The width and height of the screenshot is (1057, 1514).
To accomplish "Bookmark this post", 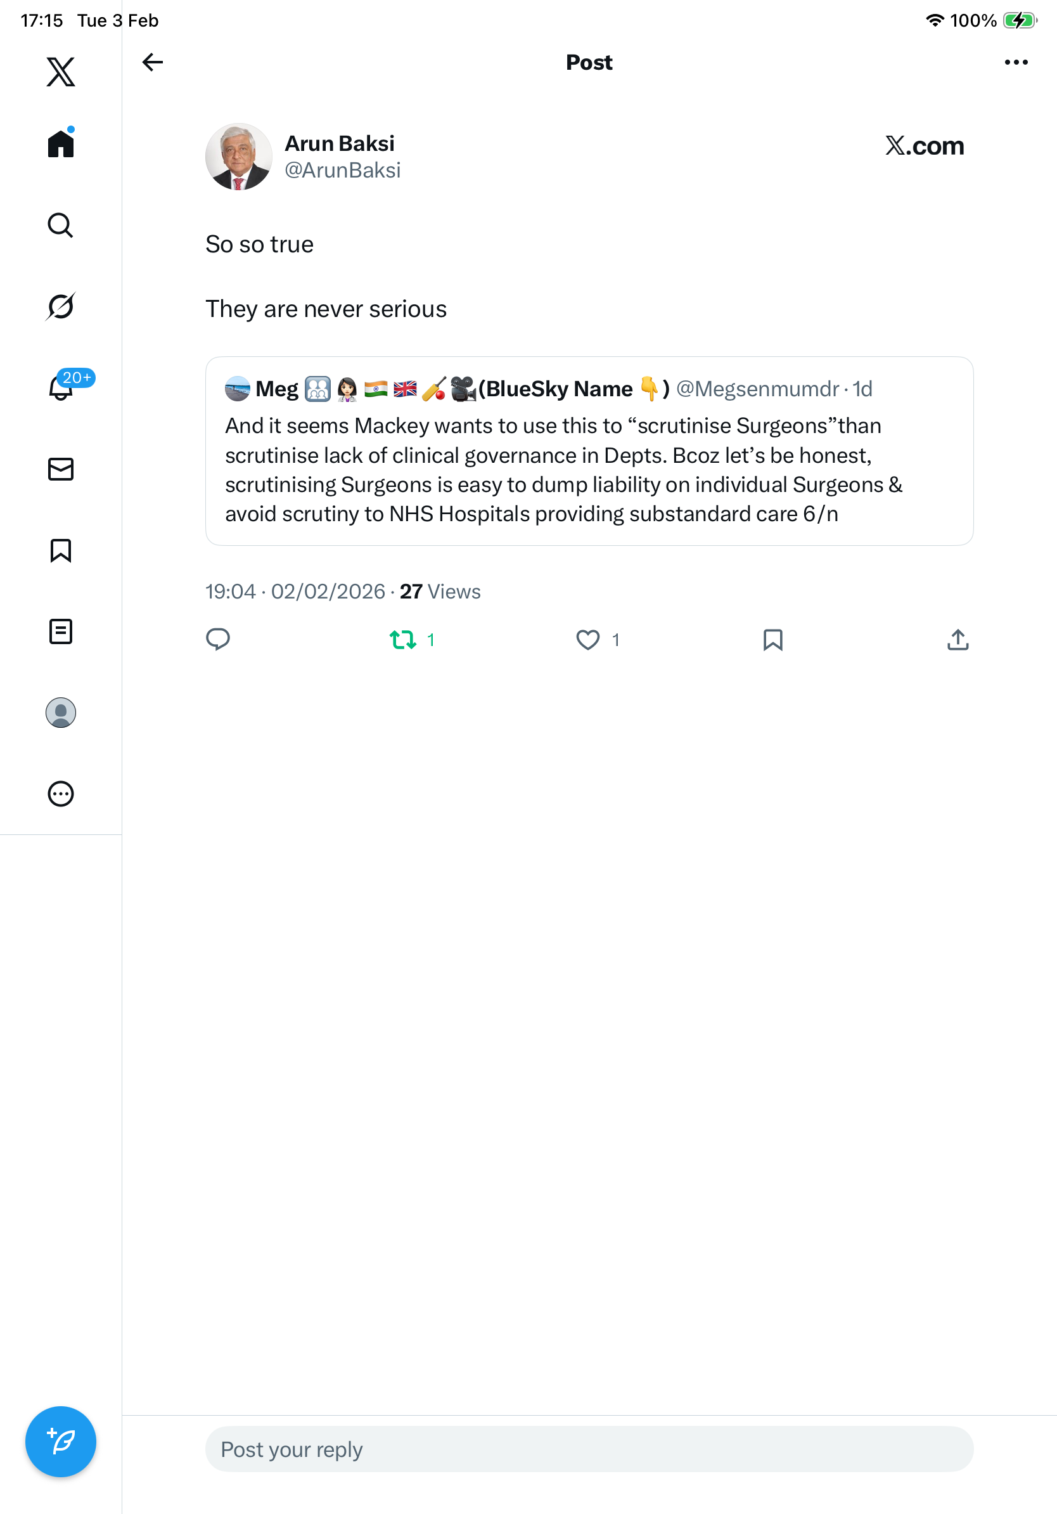I will [772, 640].
